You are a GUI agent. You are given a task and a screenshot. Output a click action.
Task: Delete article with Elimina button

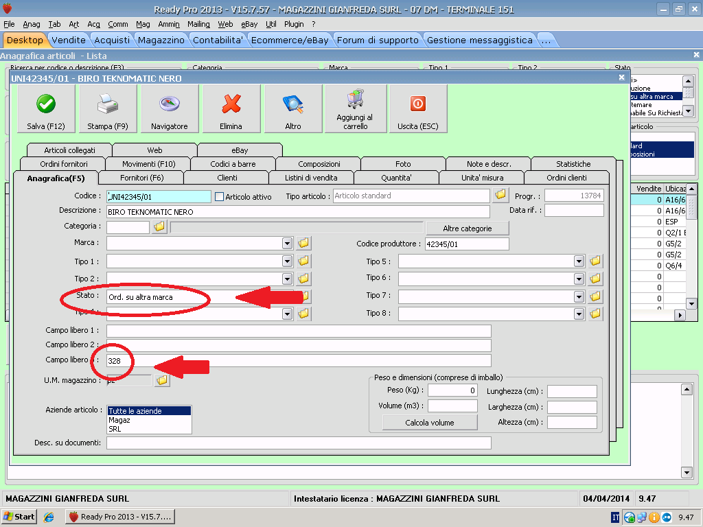[x=231, y=109]
